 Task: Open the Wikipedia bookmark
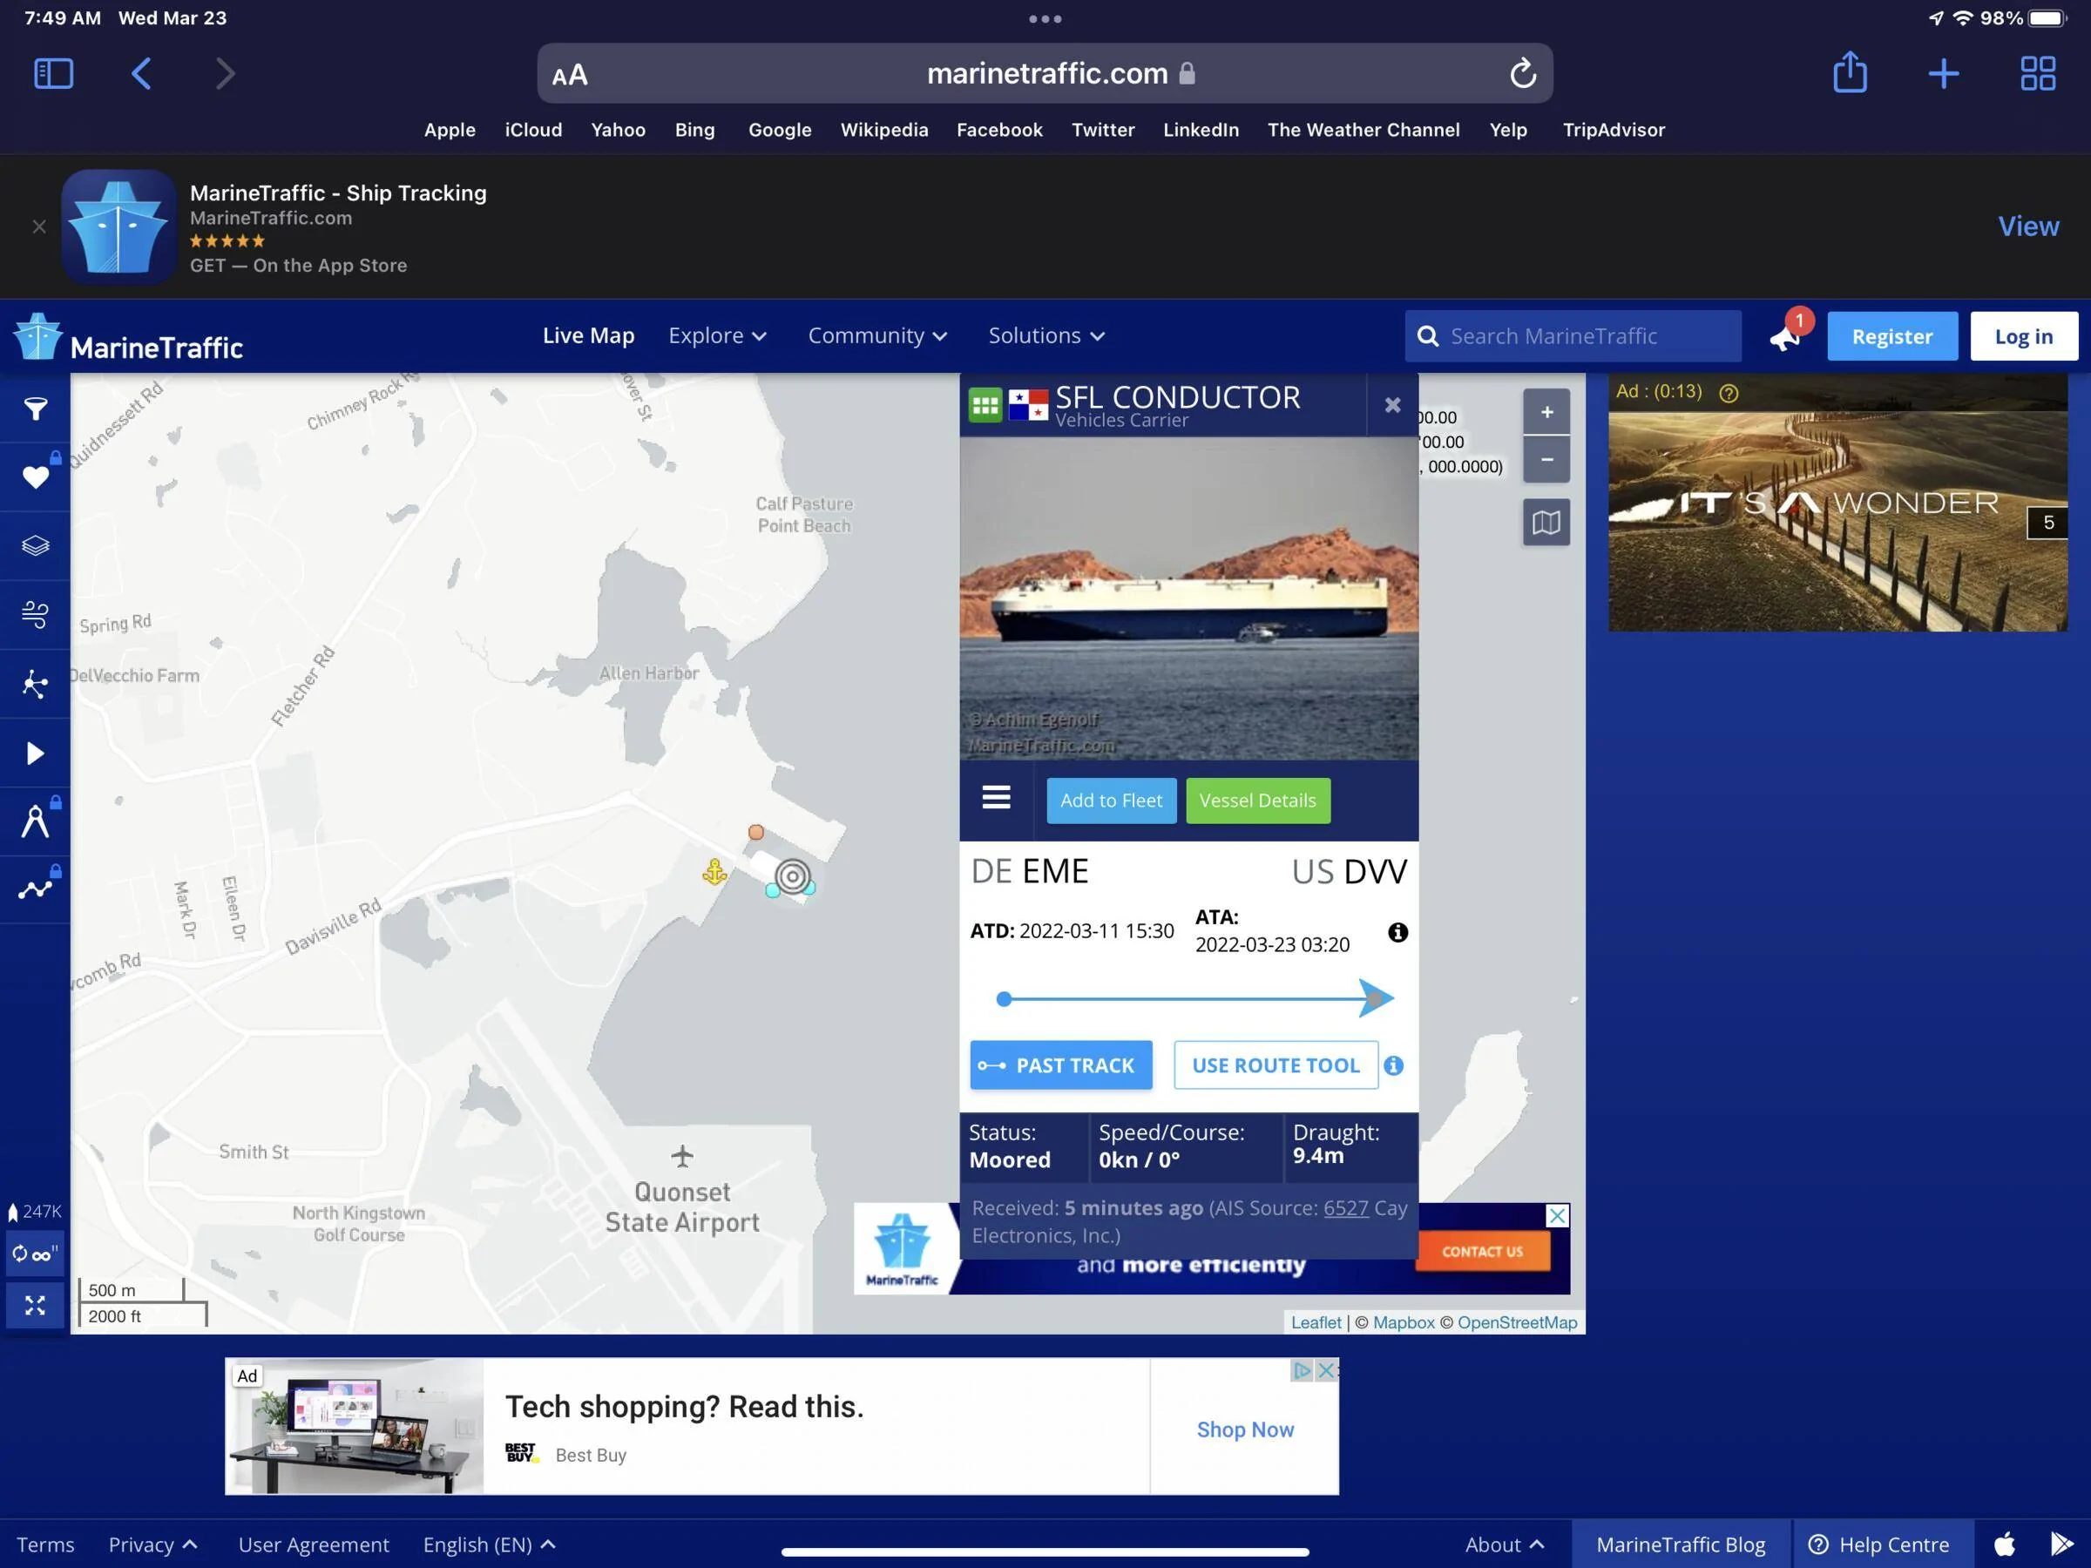pos(883,130)
